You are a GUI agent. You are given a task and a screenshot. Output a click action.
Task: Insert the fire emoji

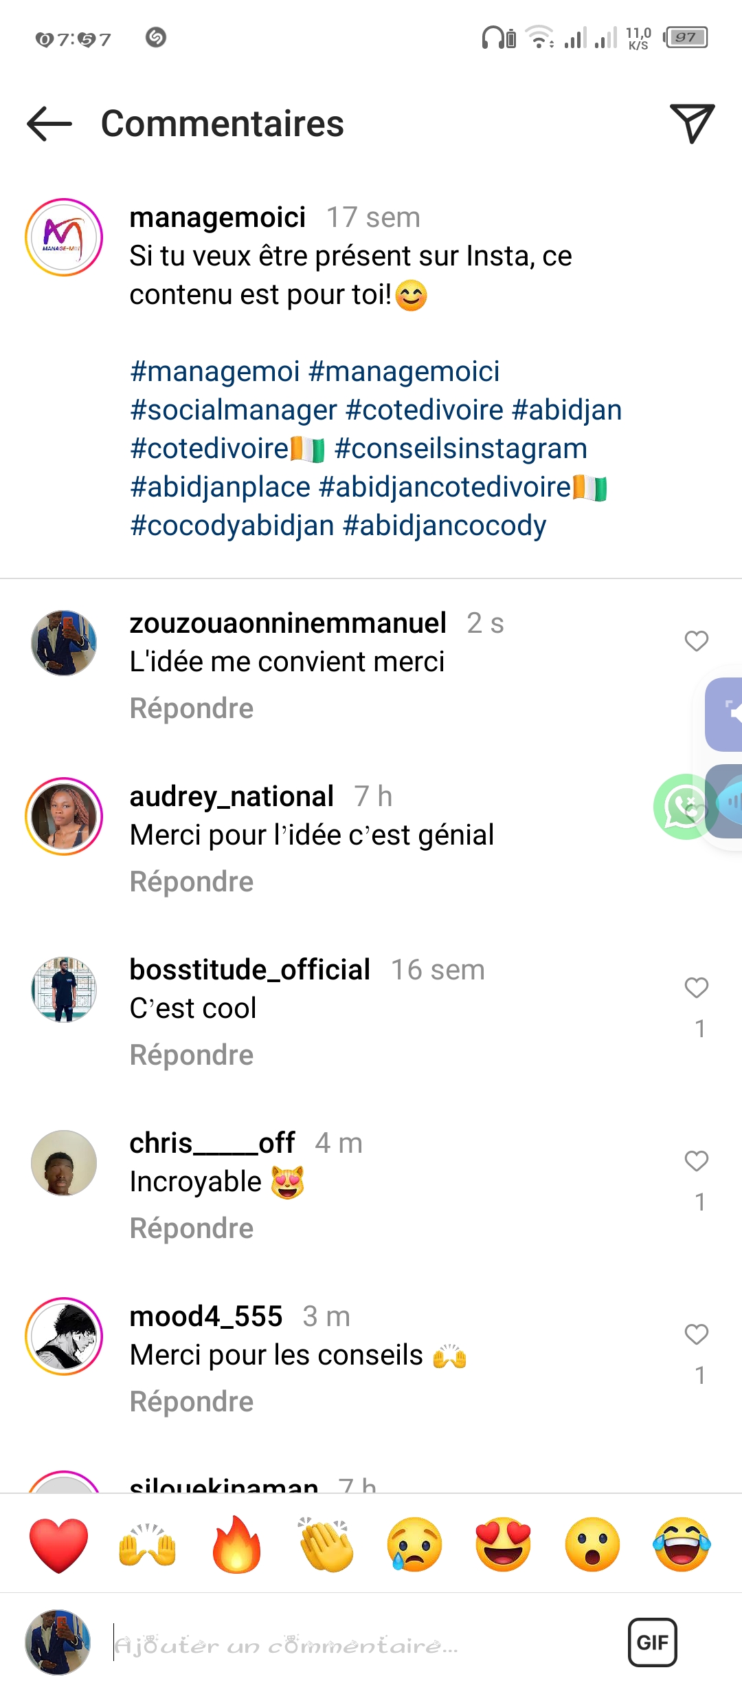[237, 1545]
